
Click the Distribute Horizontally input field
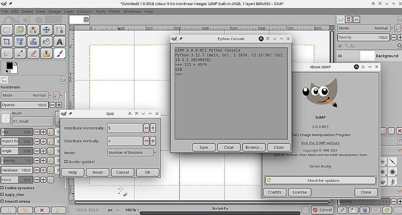click(x=125, y=128)
